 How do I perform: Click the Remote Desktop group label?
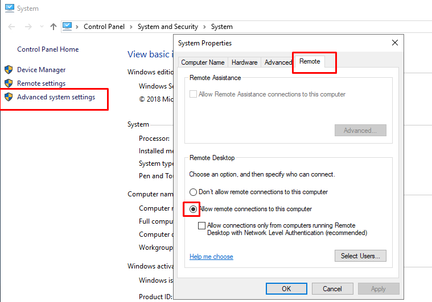[x=212, y=158]
